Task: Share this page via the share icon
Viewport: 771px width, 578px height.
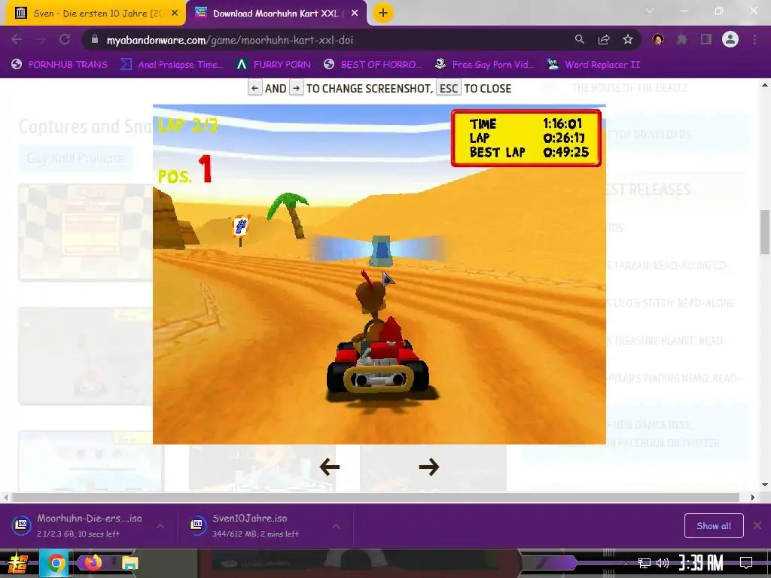Action: [x=604, y=40]
